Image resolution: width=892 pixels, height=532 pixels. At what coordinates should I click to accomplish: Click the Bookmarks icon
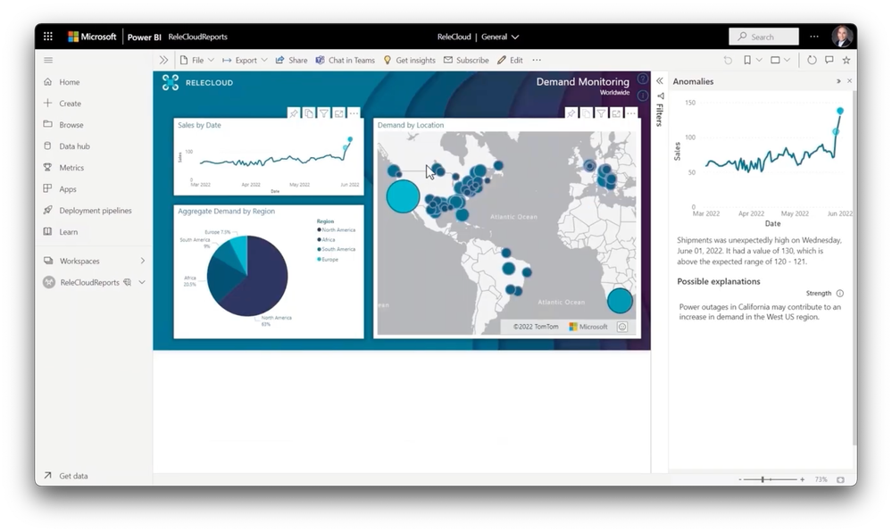click(x=747, y=60)
